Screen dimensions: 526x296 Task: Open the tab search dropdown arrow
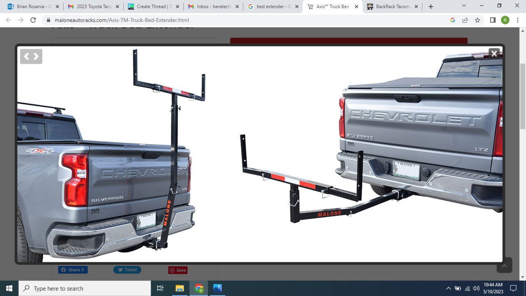464,6
